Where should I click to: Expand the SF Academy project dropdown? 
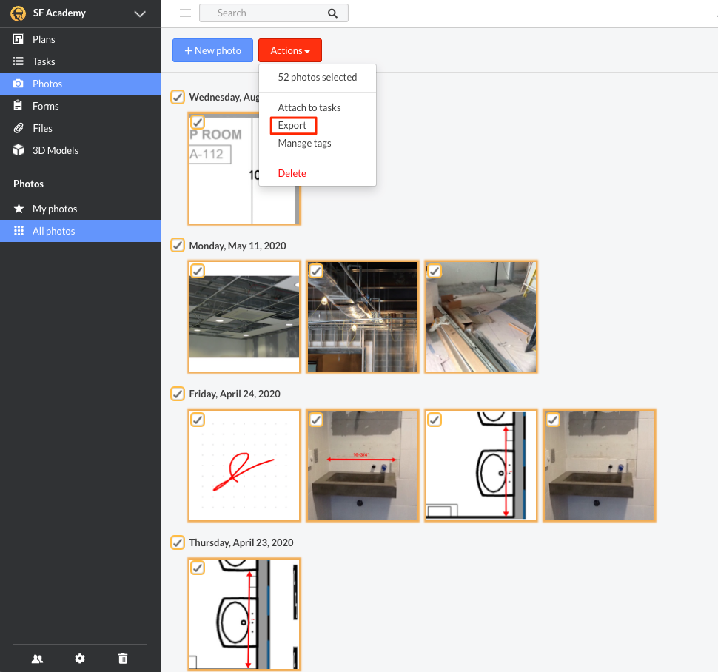140,13
